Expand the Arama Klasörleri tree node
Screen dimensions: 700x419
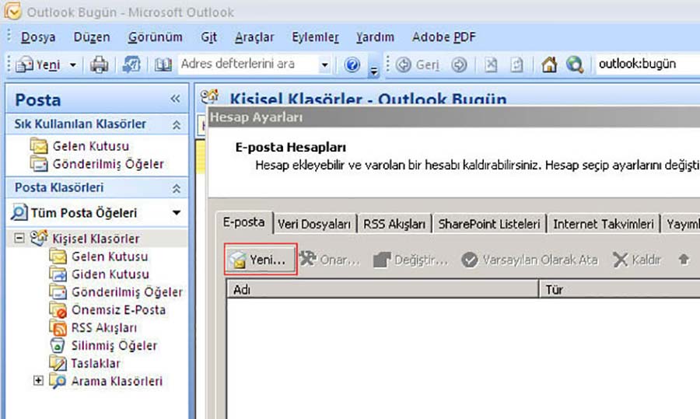[38, 381]
